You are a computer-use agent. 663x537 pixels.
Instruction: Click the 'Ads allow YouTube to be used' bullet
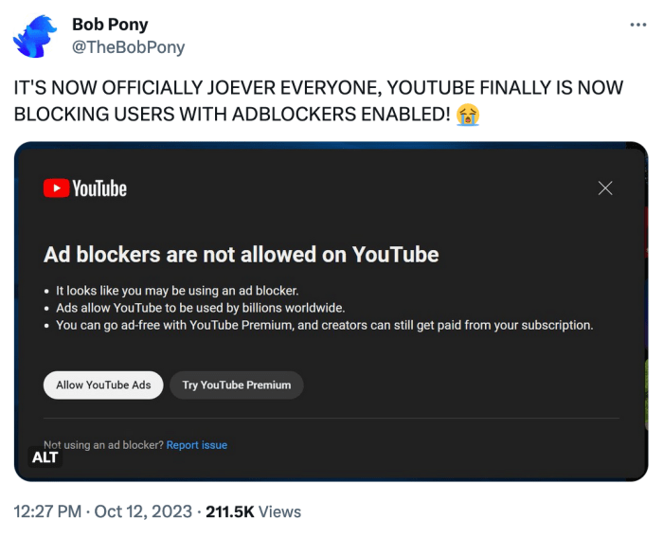tap(201, 308)
